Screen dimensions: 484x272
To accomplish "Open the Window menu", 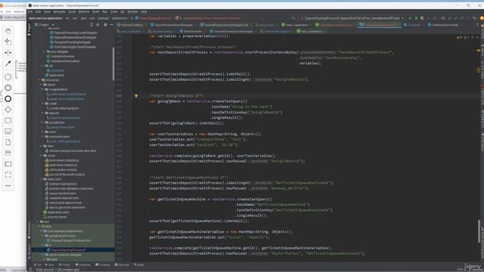I will coord(133,12).
